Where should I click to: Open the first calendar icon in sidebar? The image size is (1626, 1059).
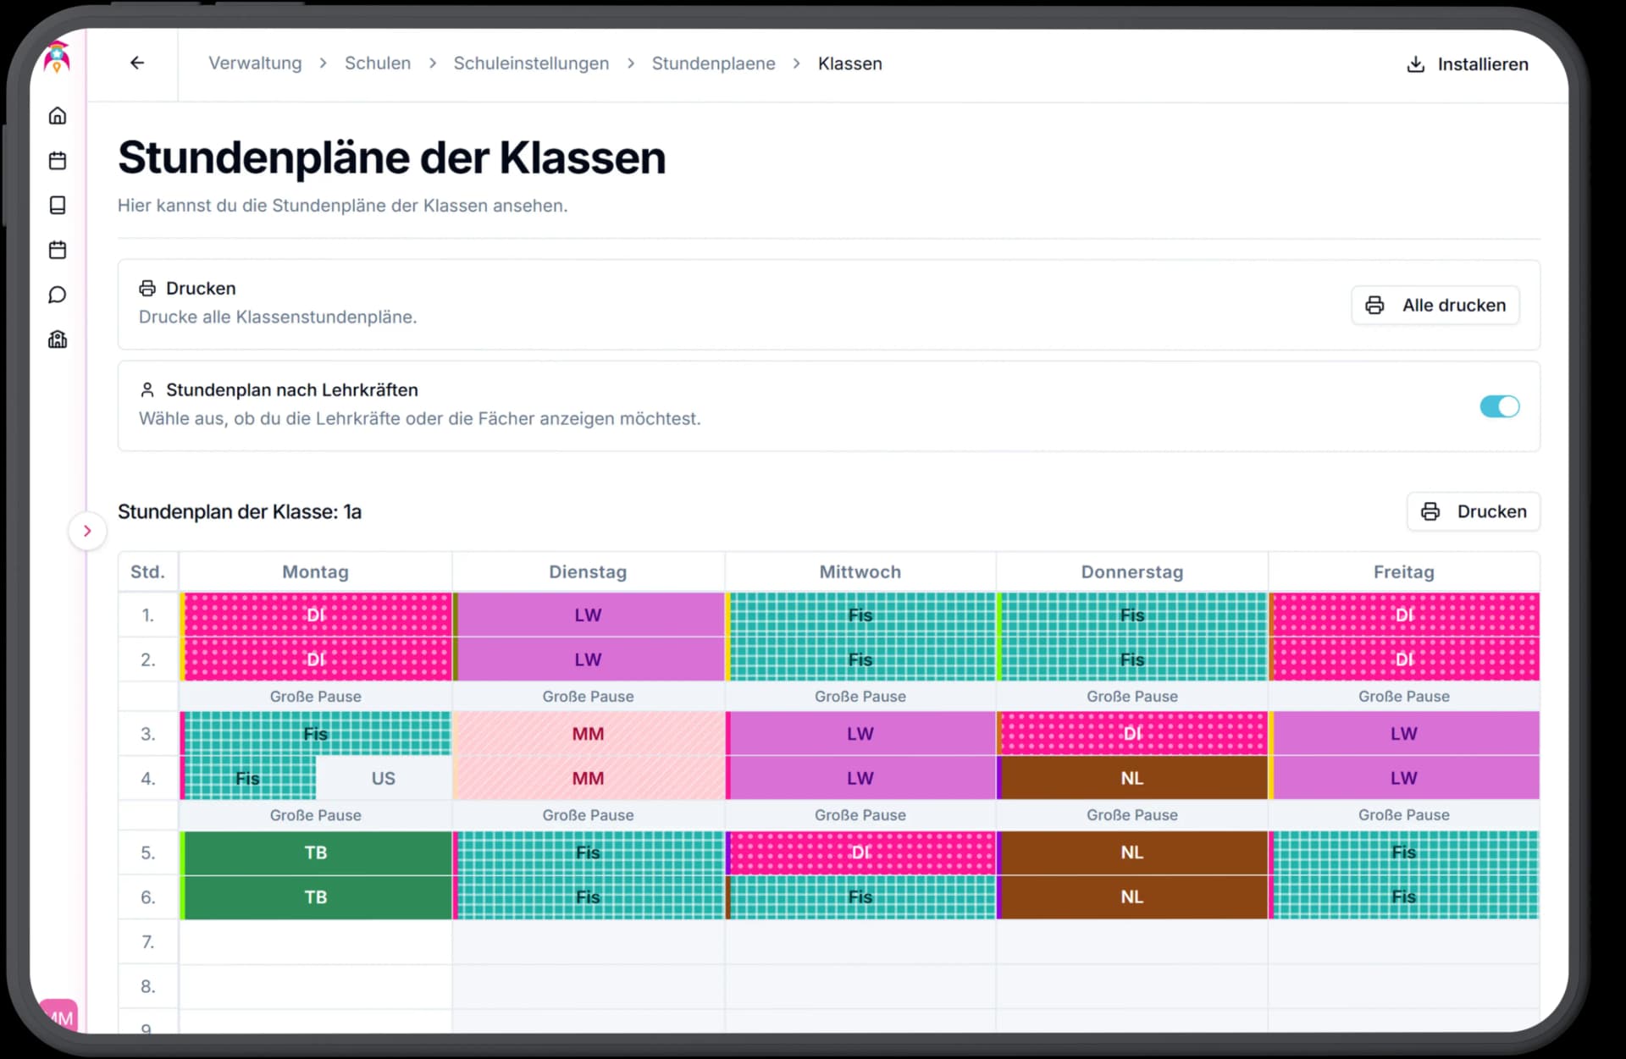(57, 160)
